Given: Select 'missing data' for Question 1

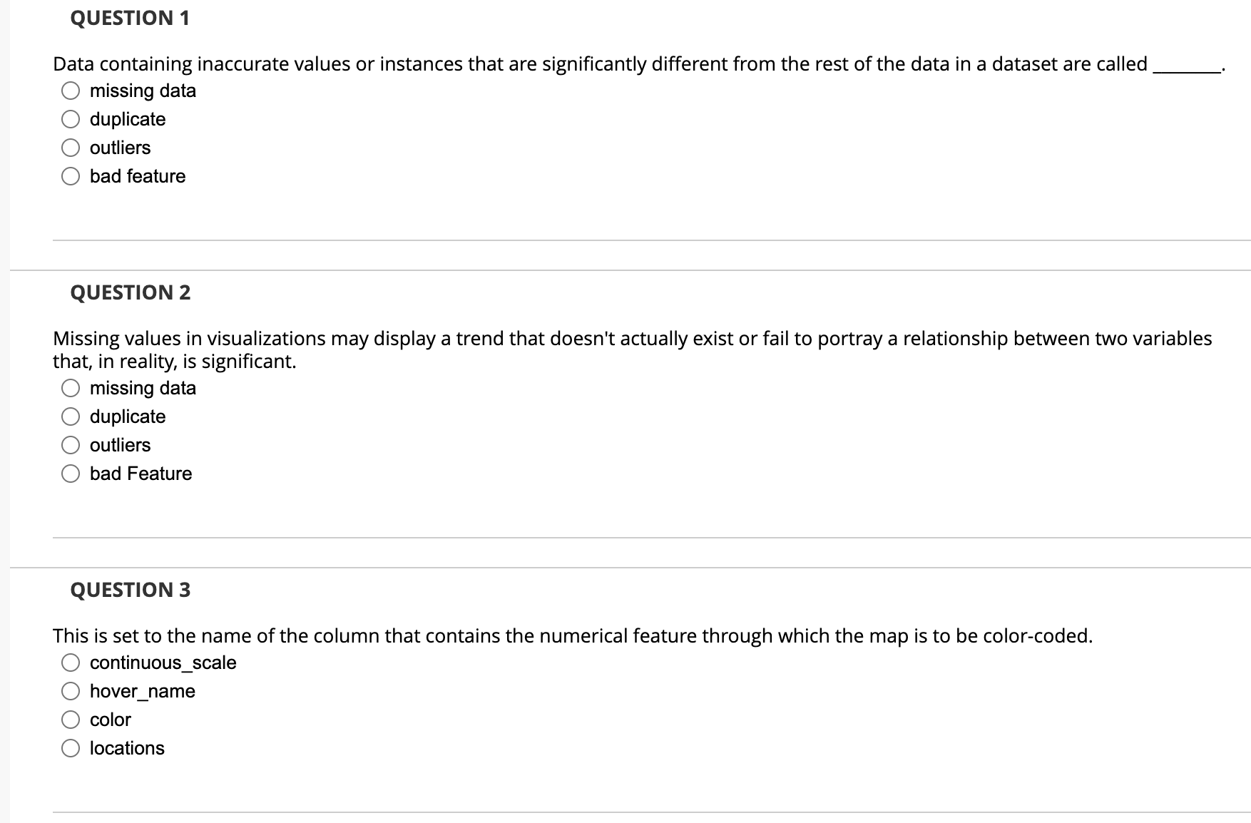Looking at the screenshot, I should [x=71, y=90].
